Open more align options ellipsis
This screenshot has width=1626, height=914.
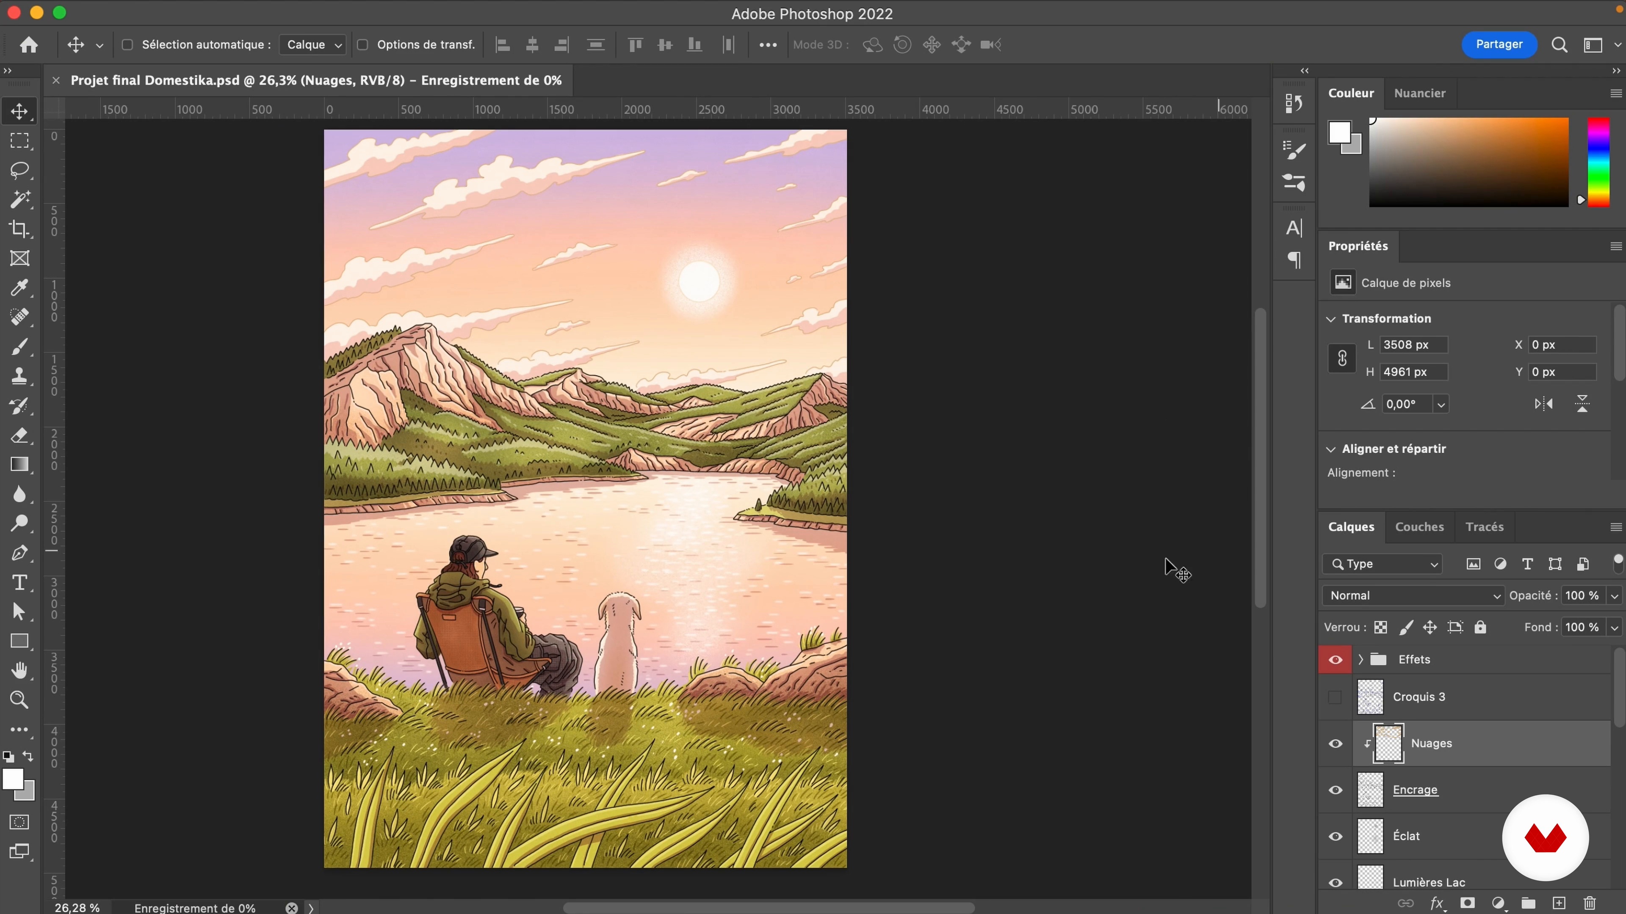click(768, 45)
